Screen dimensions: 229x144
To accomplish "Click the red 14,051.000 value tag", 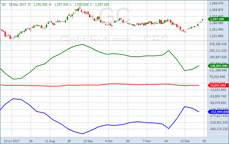I will [x=218, y=85].
